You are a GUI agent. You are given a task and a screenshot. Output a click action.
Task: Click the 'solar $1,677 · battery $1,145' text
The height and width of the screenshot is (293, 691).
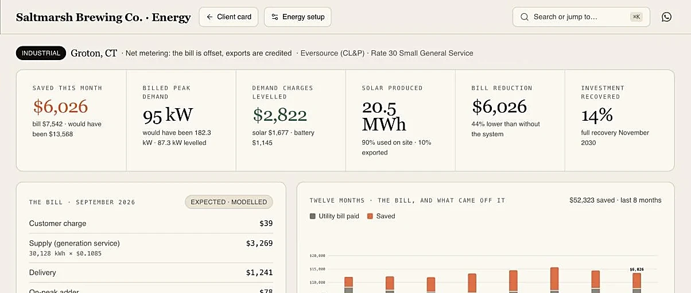(x=284, y=137)
